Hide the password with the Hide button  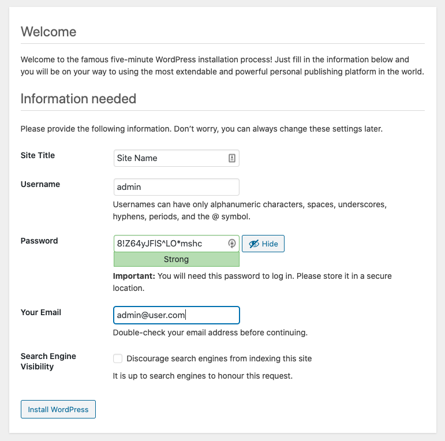click(x=263, y=244)
